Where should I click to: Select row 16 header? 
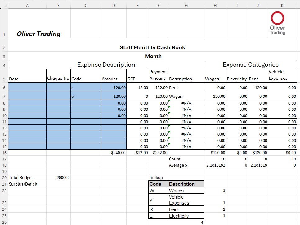click(x=4, y=153)
